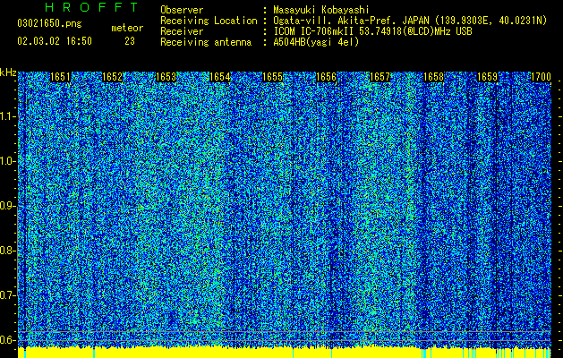Click the A504HB(yagi 4el) antenna text
Viewport: 563px width, 358px height.
pyautogui.click(x=316, y=42)
